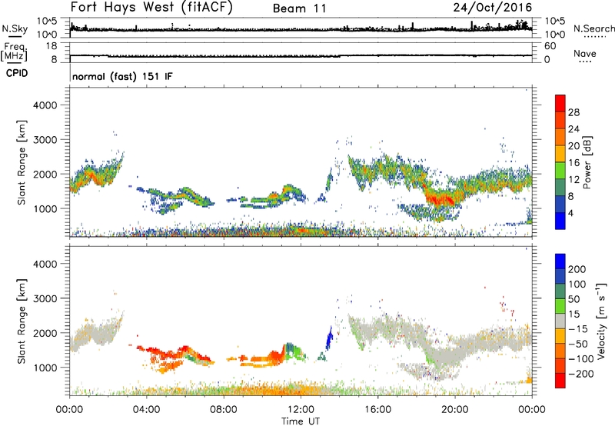The width and height of the screenshot is (615, 426).
Task: Click the "Power [dB]" color bar title
Action: point(587,162)
